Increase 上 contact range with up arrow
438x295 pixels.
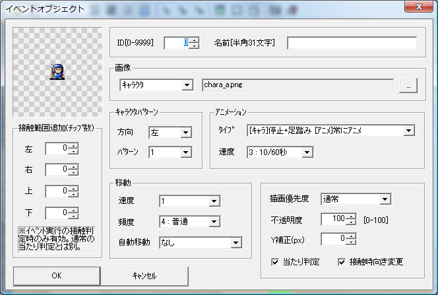(x=74, y=188)
